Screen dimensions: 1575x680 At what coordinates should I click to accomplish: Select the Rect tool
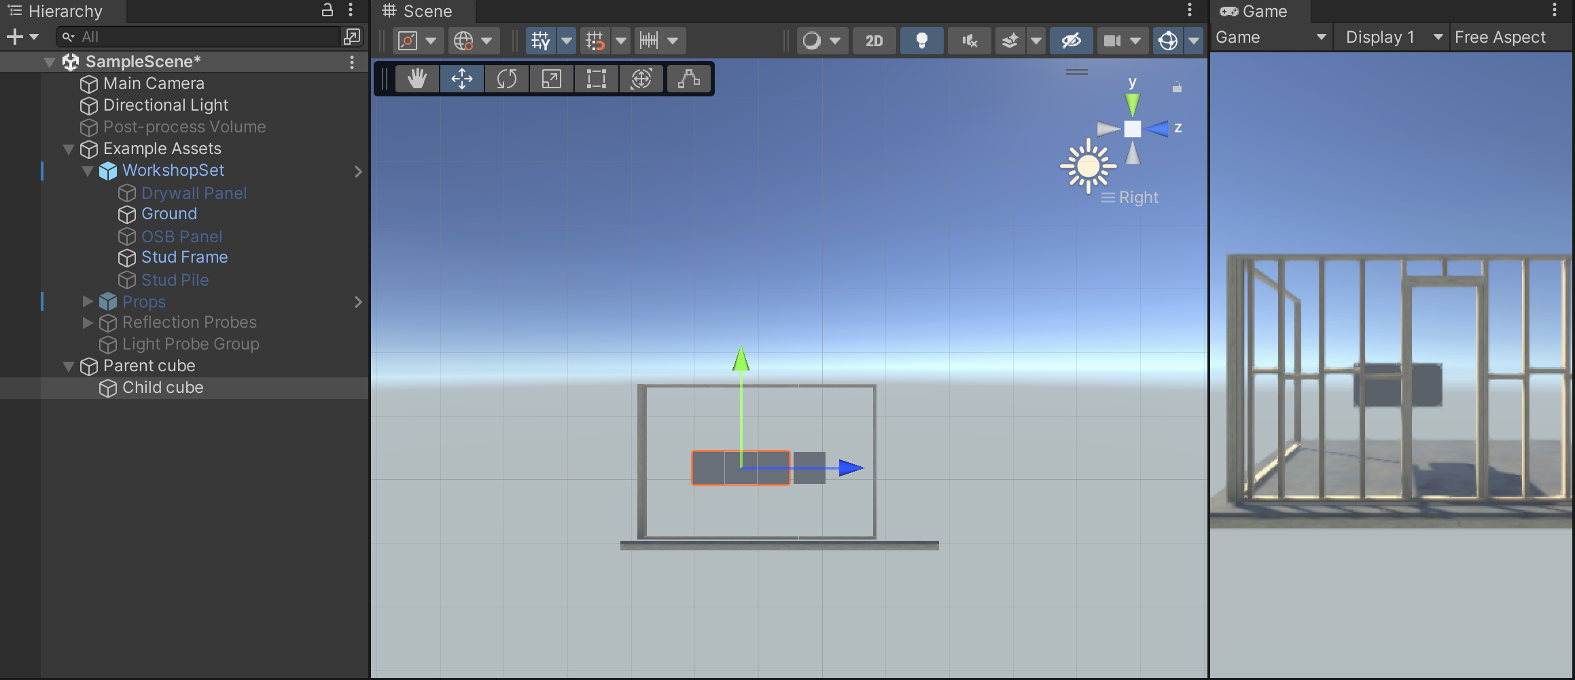tap(597, 79)
